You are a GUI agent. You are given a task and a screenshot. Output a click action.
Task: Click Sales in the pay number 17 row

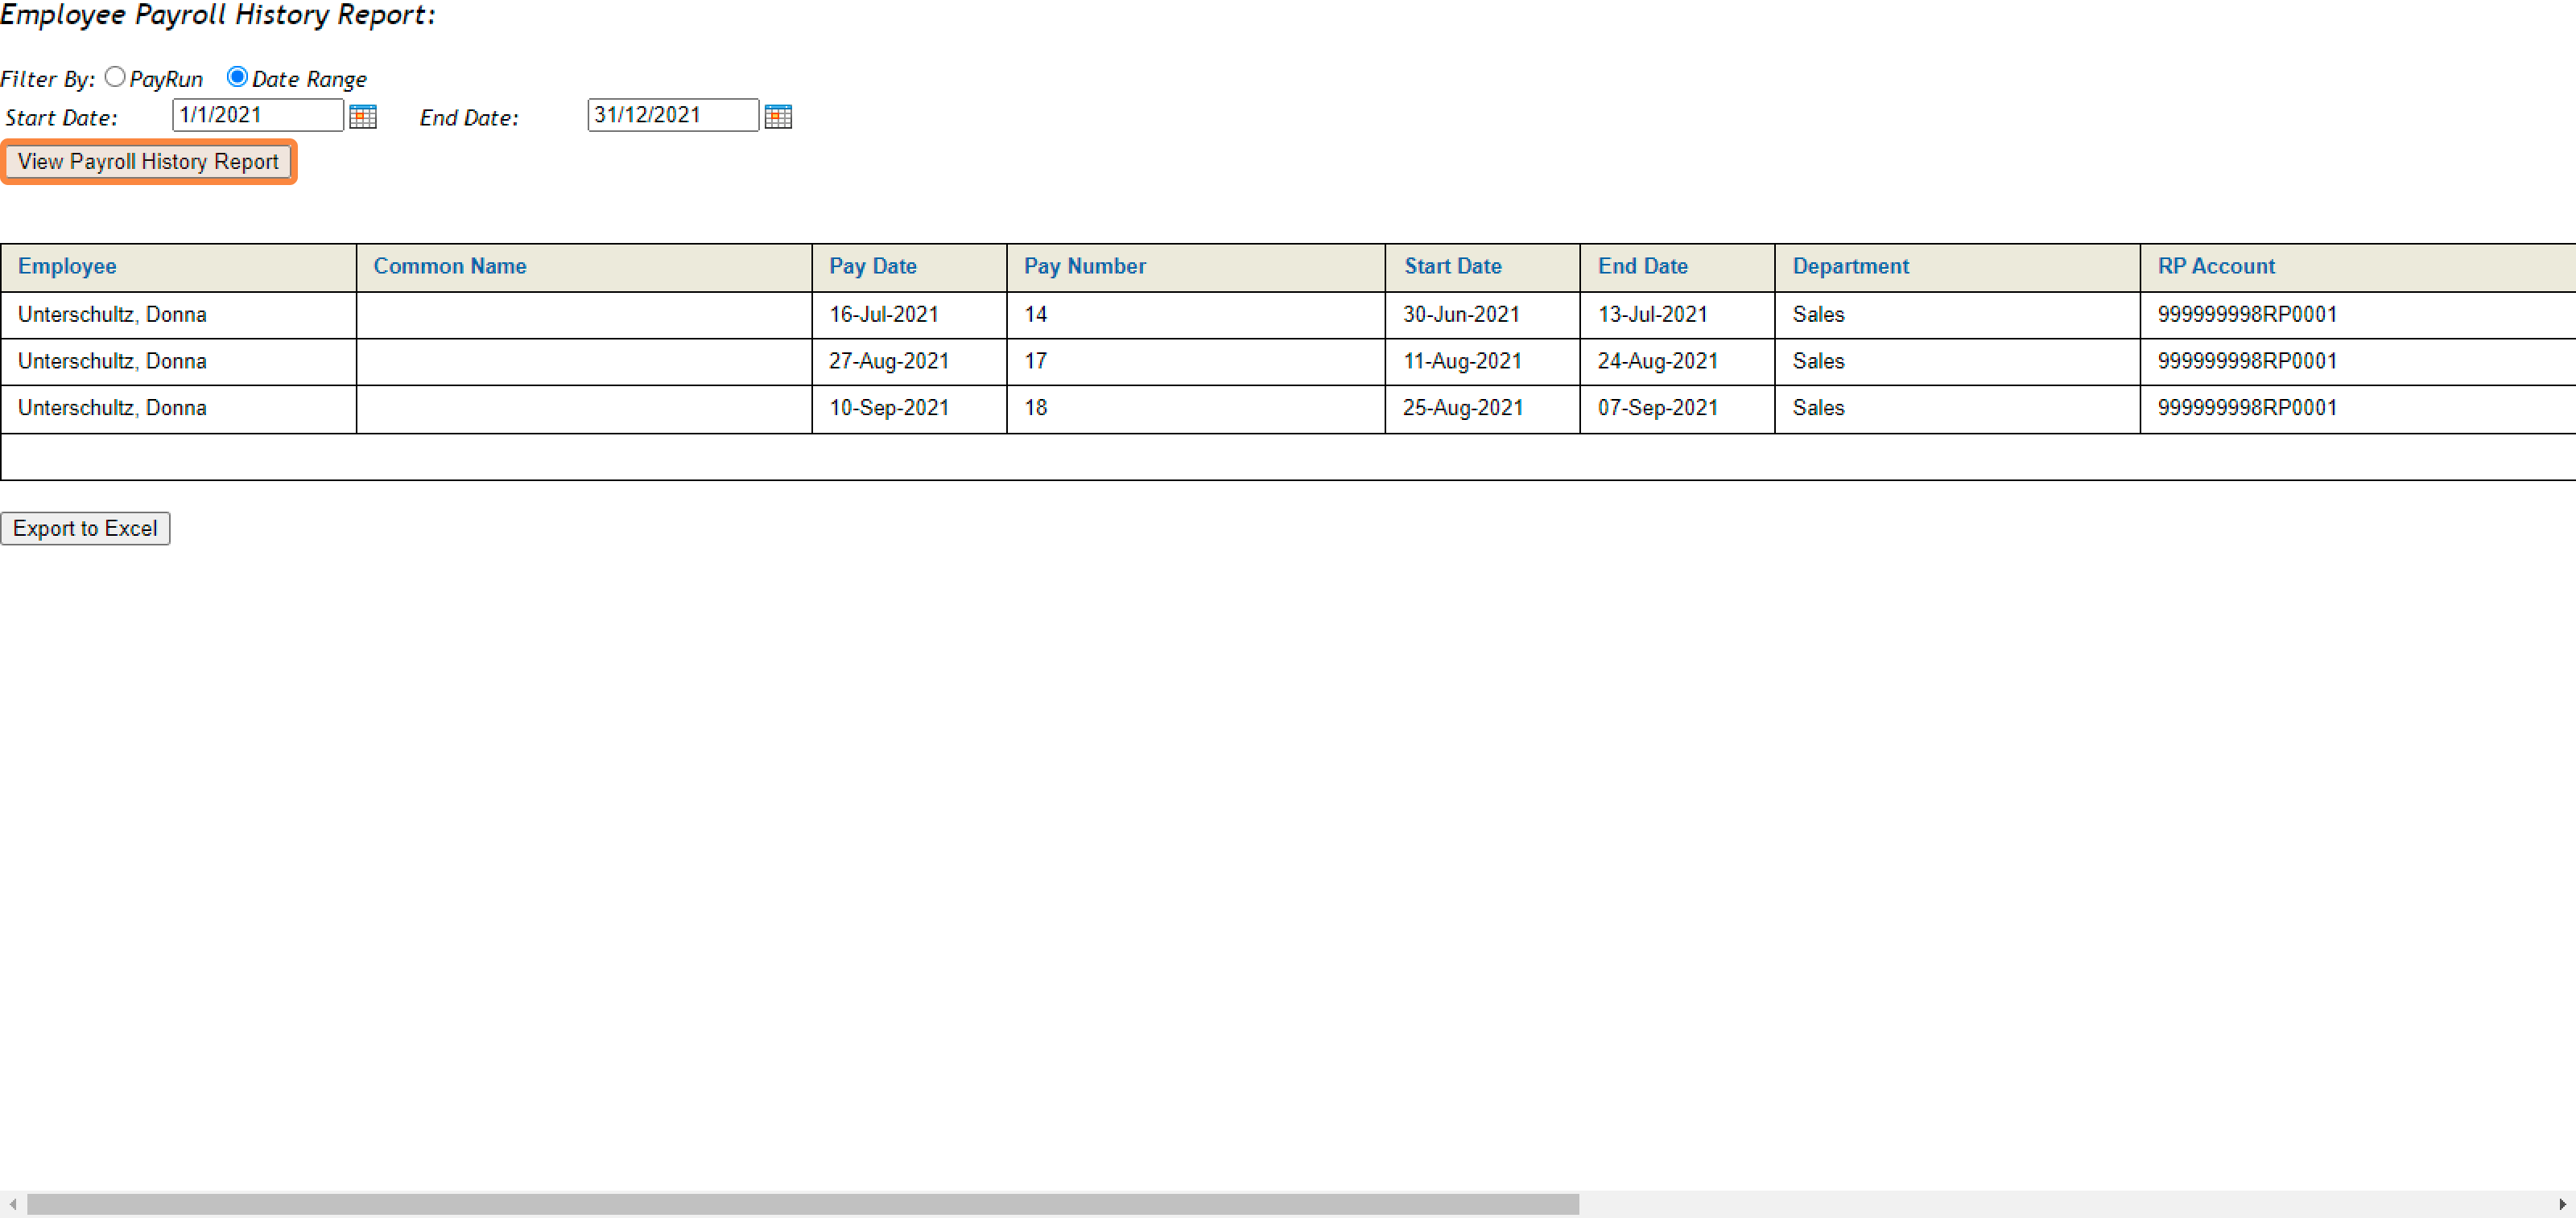tap(1818, 362)
